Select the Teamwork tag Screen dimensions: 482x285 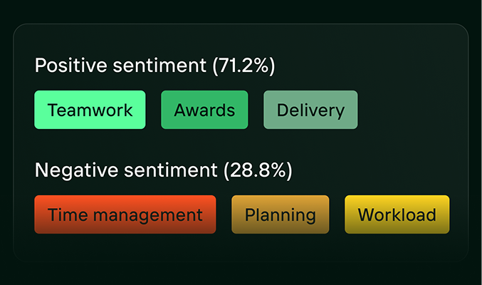(x=90, y=110)
